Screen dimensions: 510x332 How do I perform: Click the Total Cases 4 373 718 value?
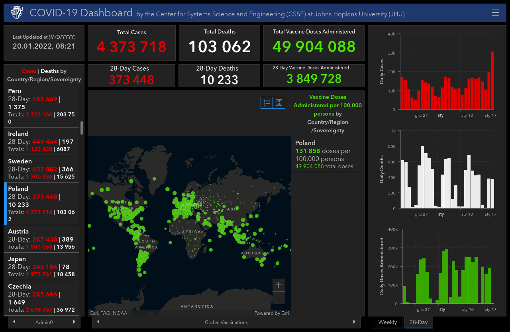131,47
